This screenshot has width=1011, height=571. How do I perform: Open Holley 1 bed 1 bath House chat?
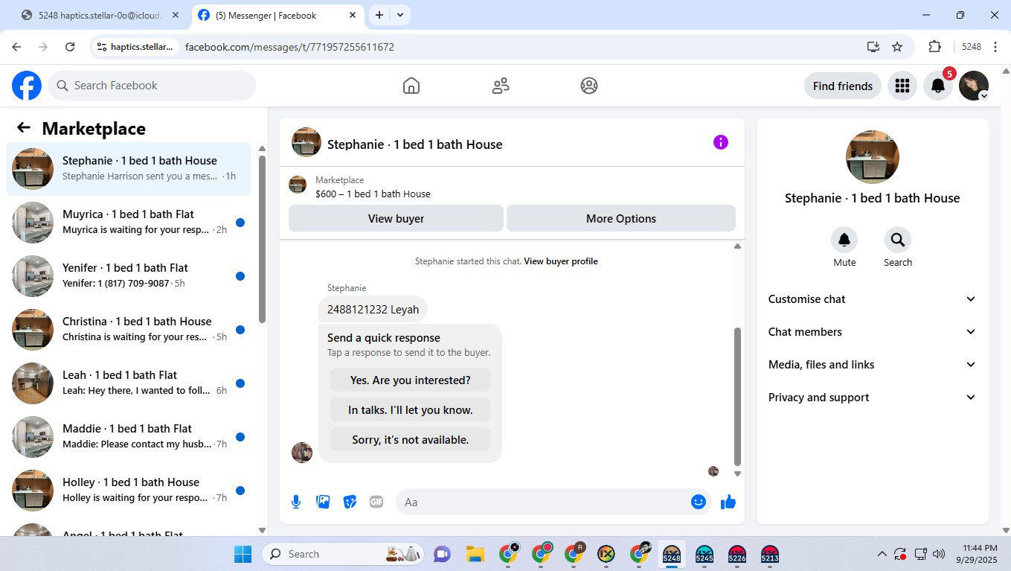tap(129, 491)
